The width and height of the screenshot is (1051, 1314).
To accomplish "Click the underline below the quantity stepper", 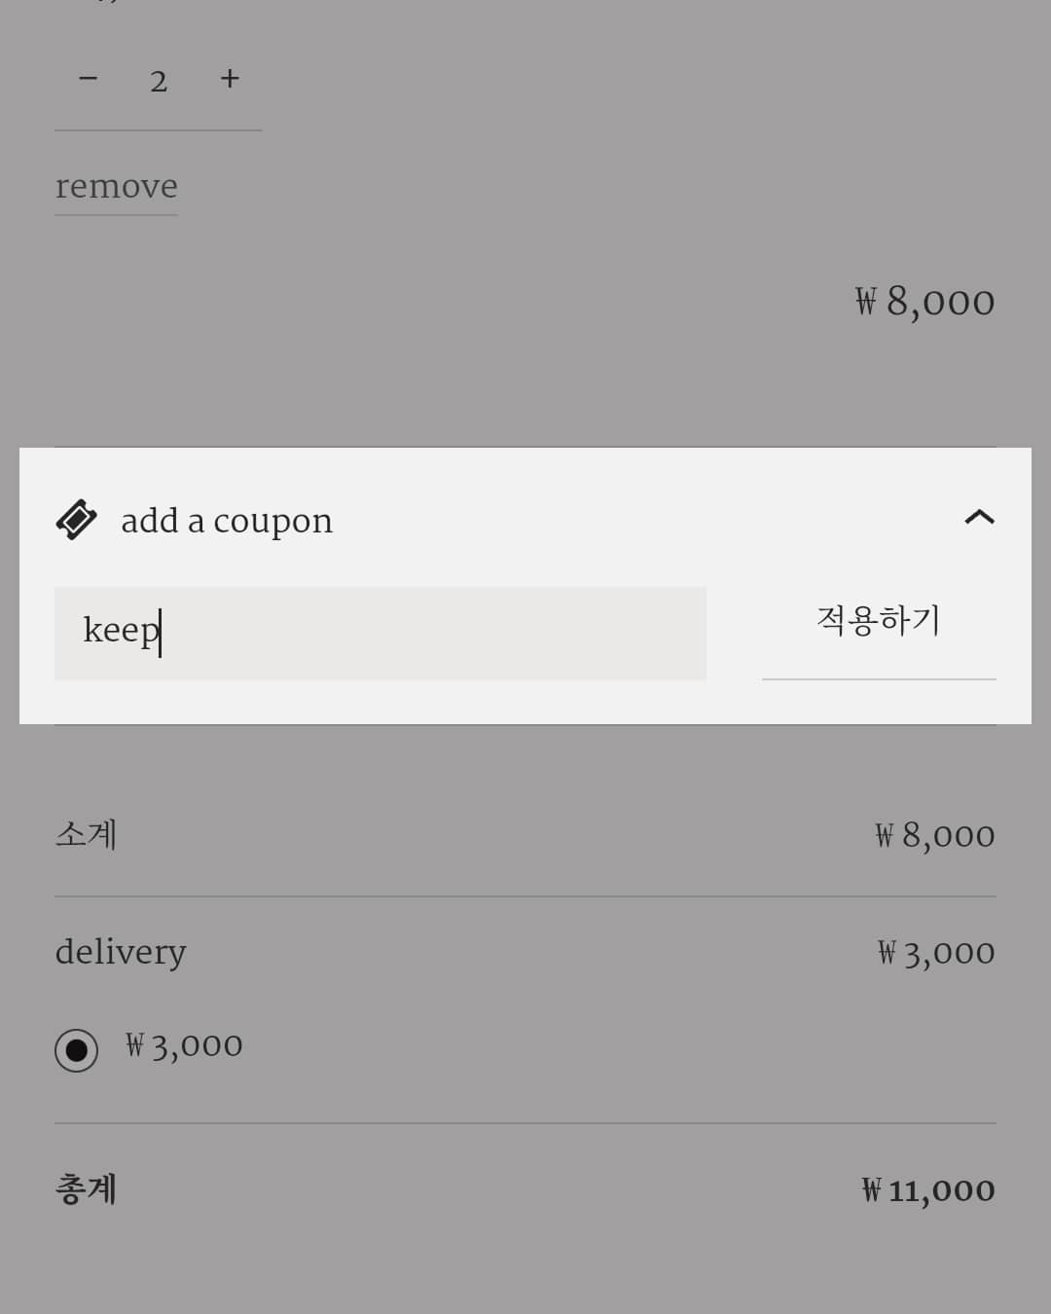I will coord(159,130).
